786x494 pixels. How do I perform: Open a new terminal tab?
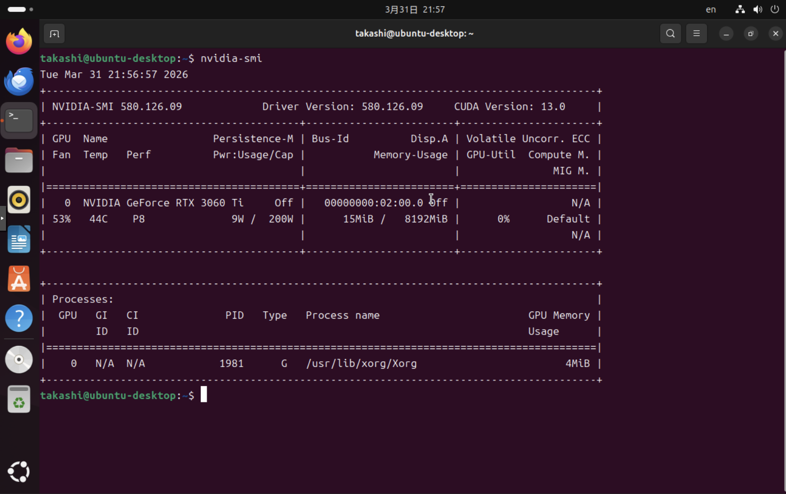tap(55, 34)
